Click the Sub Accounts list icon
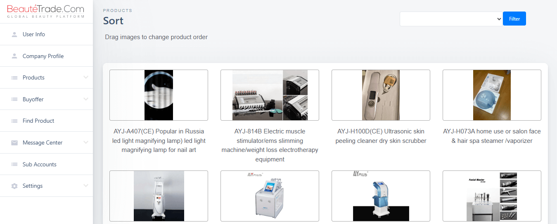Image resolution: width=557 pixels, height=224 pixels. click(14, 164)
